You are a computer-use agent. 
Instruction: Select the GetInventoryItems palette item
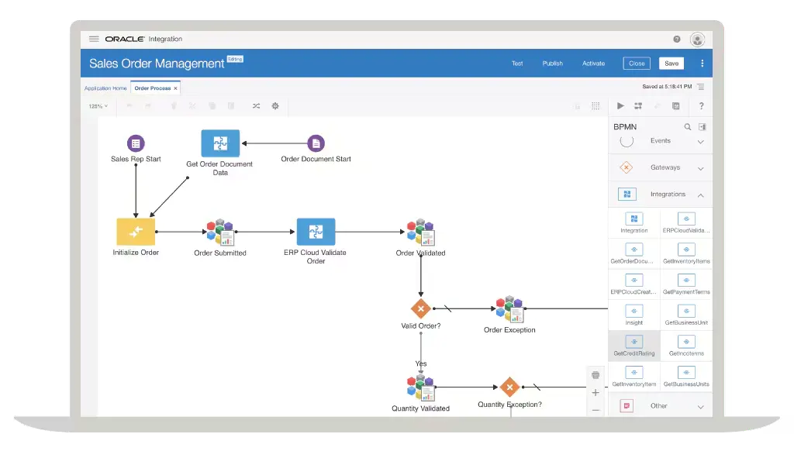coord(686,253)
